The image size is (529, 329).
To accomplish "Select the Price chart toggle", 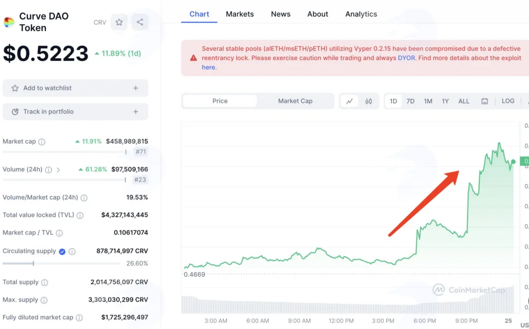I will 220,101.
